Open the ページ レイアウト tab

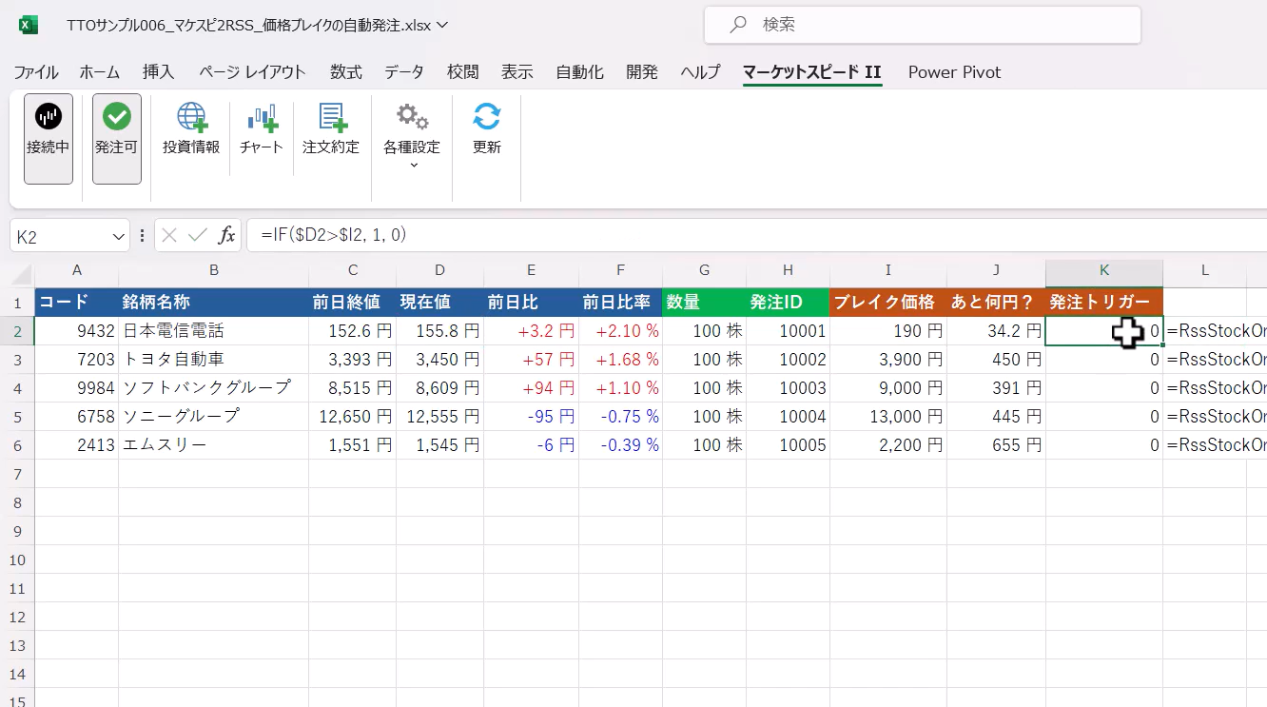pyautogui.click(x=252, y=72)
